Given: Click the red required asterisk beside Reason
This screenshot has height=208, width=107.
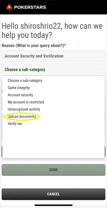Looking at the screenshot, I should 65,45.
